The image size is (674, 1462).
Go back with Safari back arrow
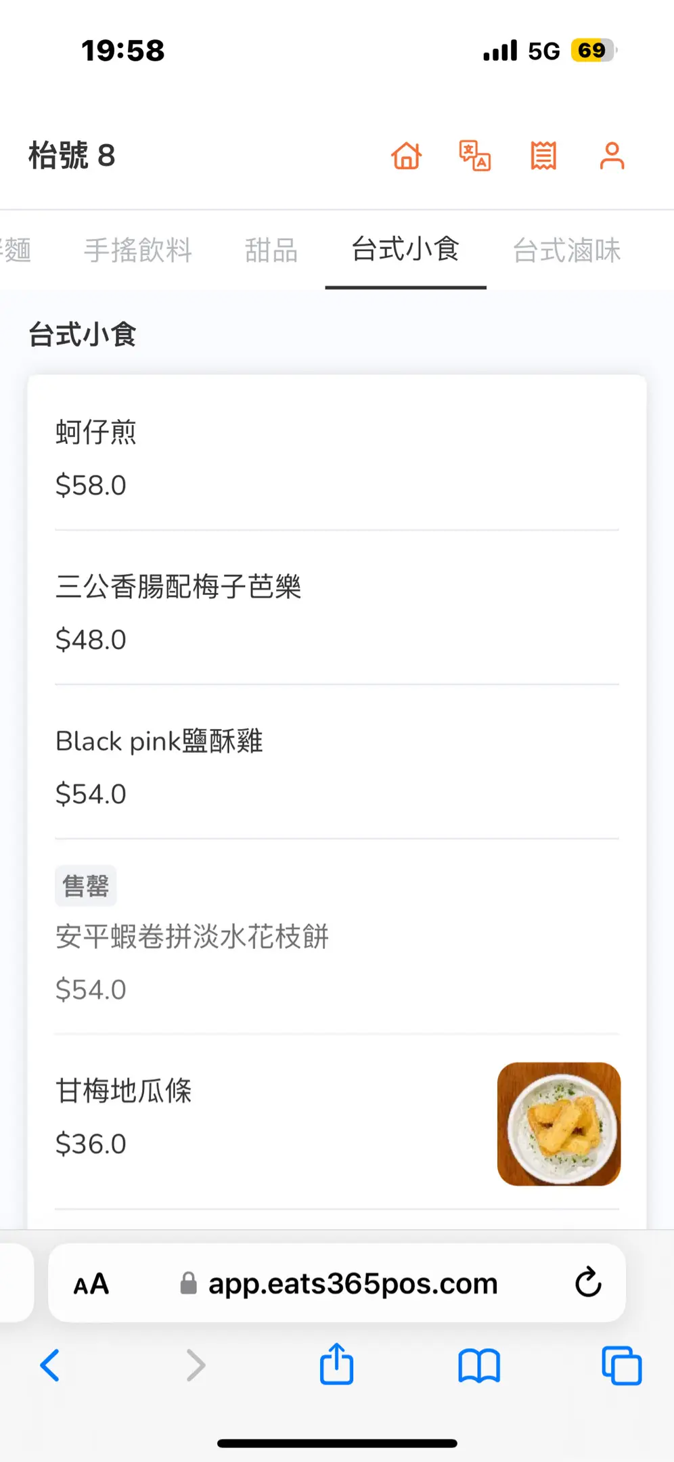pos(51,1365)
